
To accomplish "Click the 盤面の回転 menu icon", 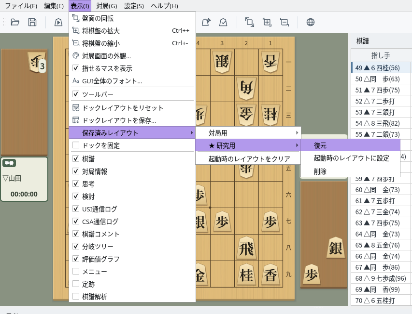I will pyautogui.click(x=76, y=18).
